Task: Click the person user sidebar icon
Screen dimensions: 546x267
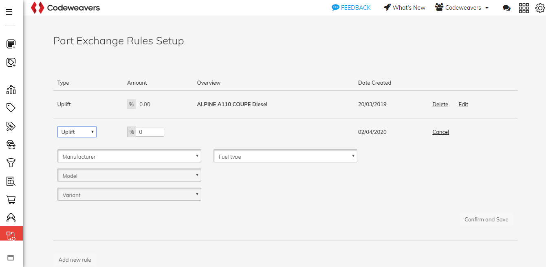Action: click(11, 218)
